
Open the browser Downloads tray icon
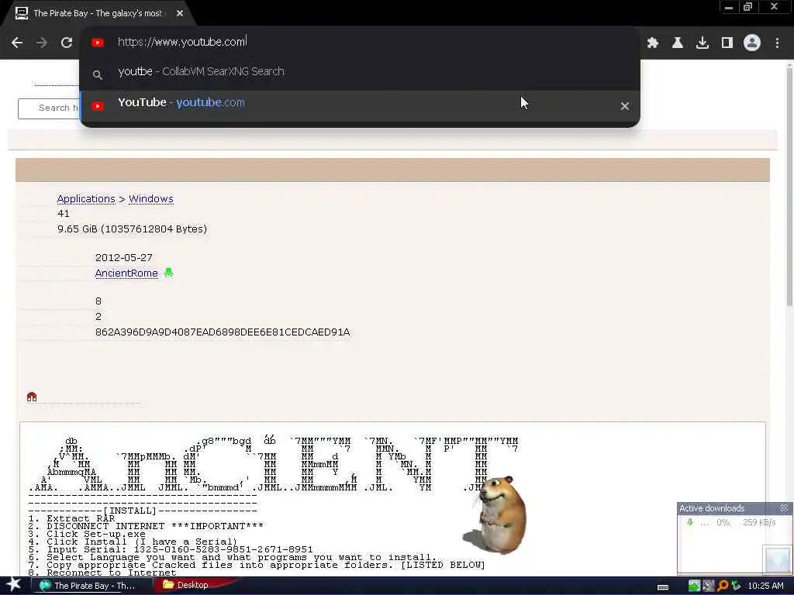pyautogui.click(x=703, y=43)
